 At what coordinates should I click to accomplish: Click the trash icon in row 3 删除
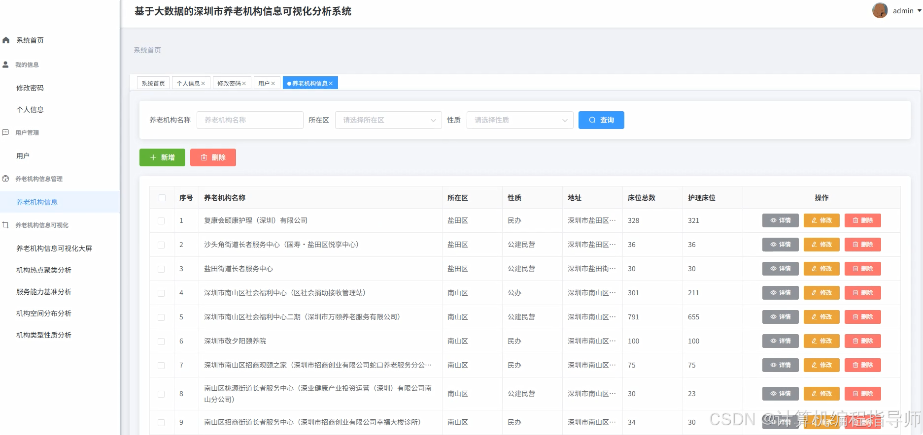(856, 269)
